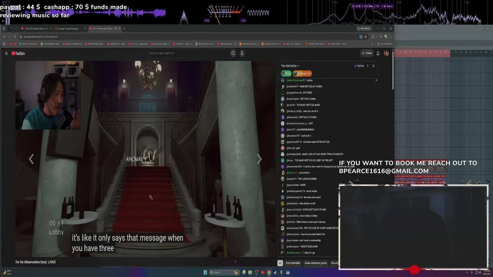
Task: Click the YouTube search magnifier button
Action: pos(233,53)
